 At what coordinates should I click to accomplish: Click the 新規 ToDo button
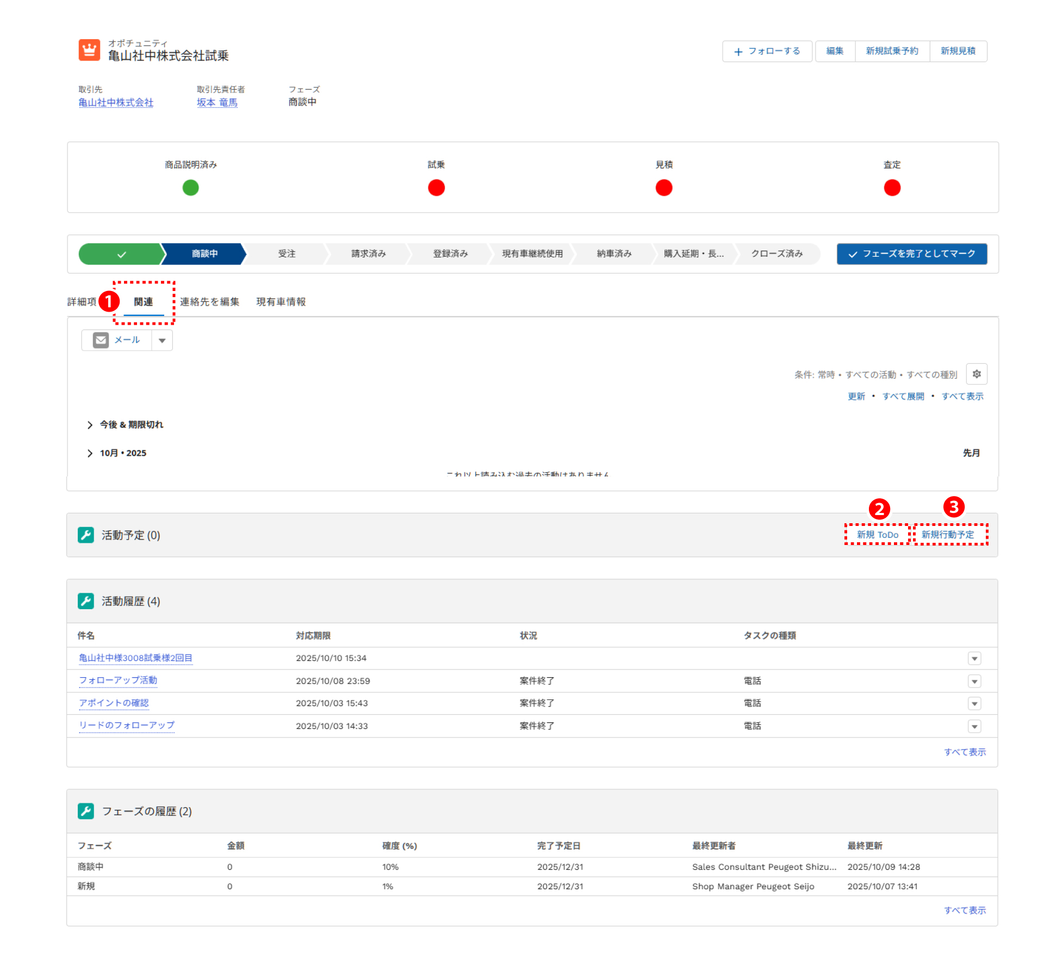click(877, 535)
